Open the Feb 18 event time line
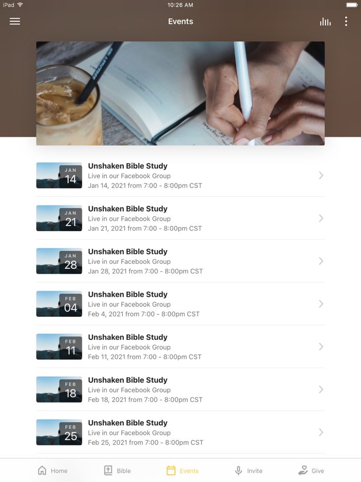Viewport: 361px width, 482px height. [x=145, y=399]
